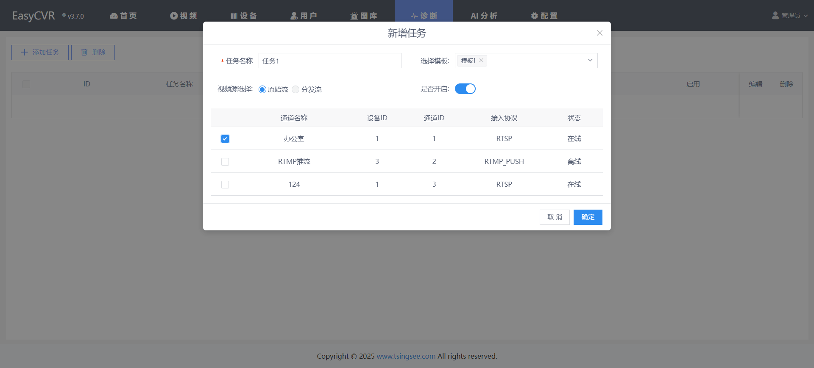Click the 状态 column header
This screenshot has width=814, height=368.
click(574, 118)
